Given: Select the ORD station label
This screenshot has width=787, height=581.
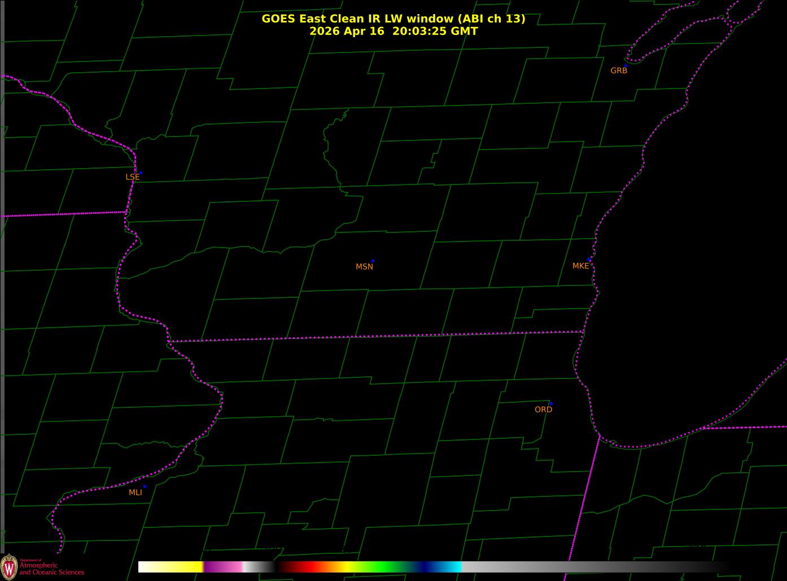Looking at the screenshot, I should pos(543,410).
